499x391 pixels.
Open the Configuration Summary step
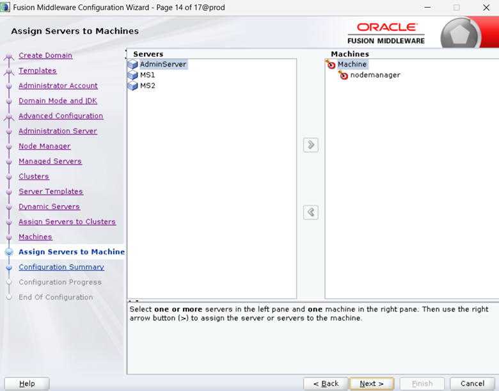[61, 267]
